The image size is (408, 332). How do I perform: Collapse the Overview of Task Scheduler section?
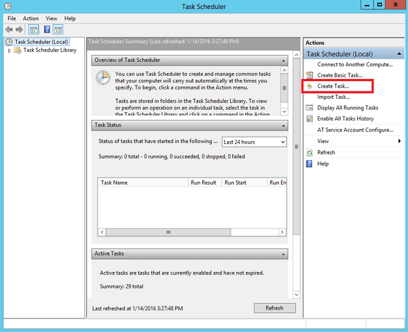click(x=283, y=61)
